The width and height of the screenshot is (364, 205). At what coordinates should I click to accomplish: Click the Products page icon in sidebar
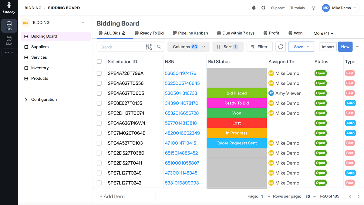(x=26, y=78)
